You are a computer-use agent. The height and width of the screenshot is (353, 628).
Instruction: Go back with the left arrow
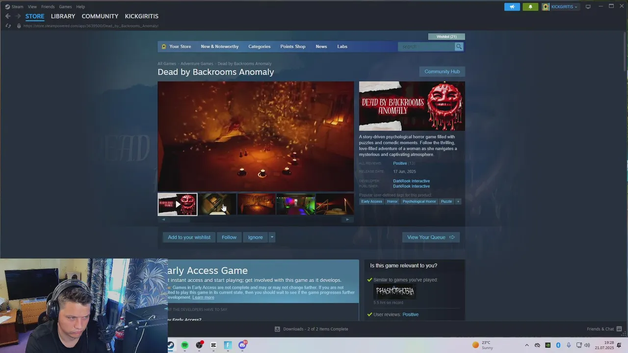[8, 16]
